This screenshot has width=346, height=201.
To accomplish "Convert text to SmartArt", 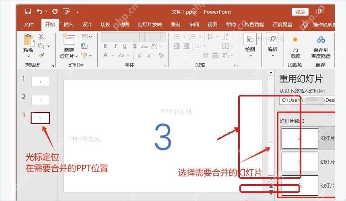I will coord(225,55).
